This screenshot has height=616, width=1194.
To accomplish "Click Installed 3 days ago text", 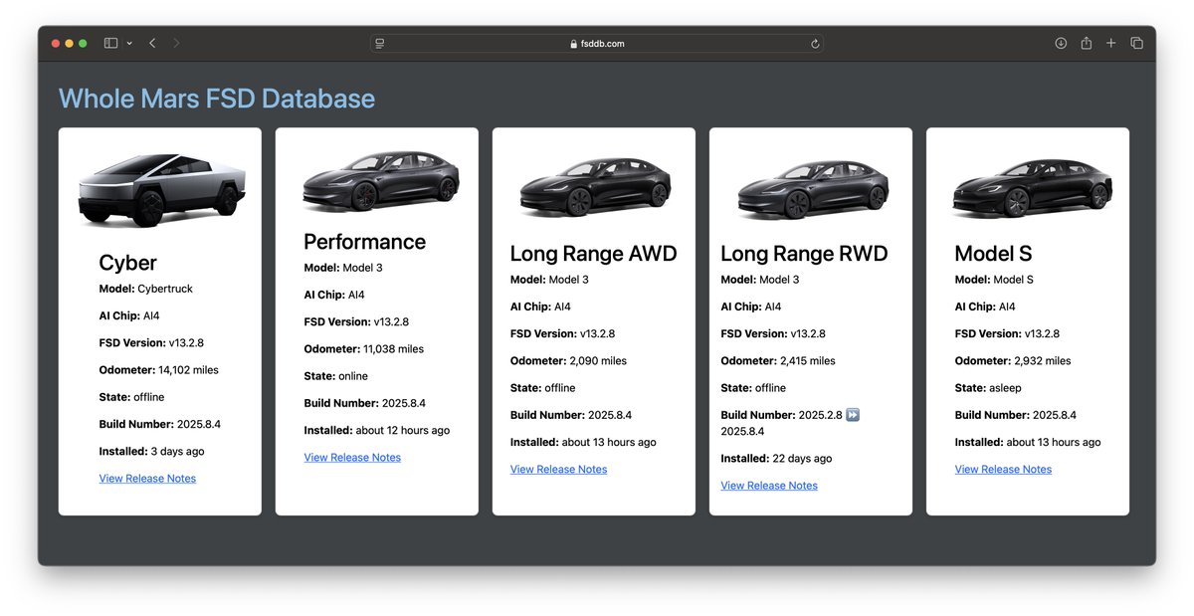I will [x=152, y=452].
